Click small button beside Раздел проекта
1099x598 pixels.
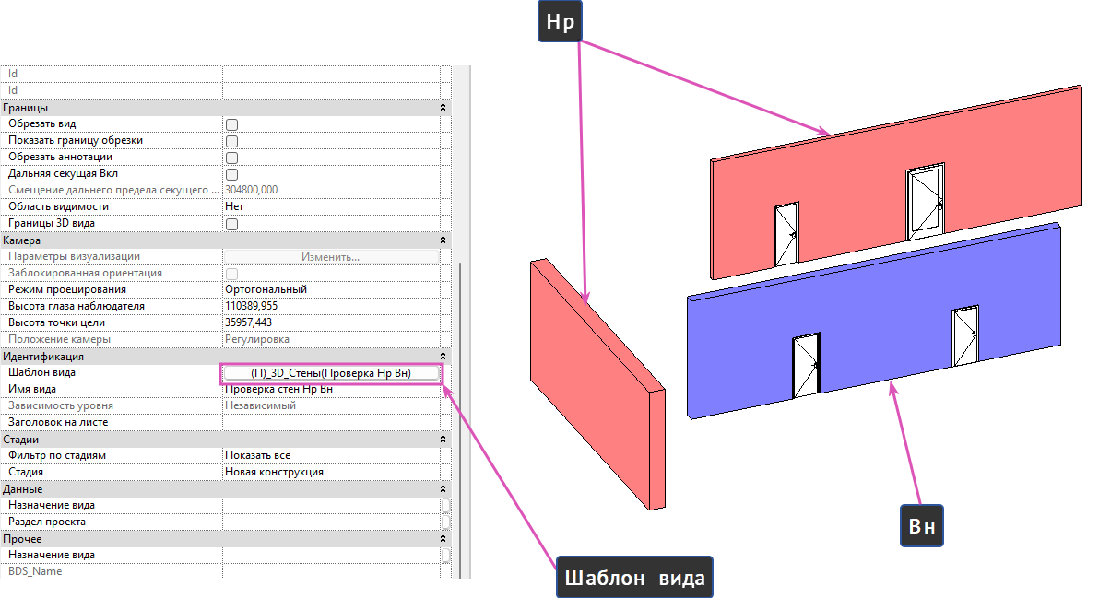(x=445, y=522)
